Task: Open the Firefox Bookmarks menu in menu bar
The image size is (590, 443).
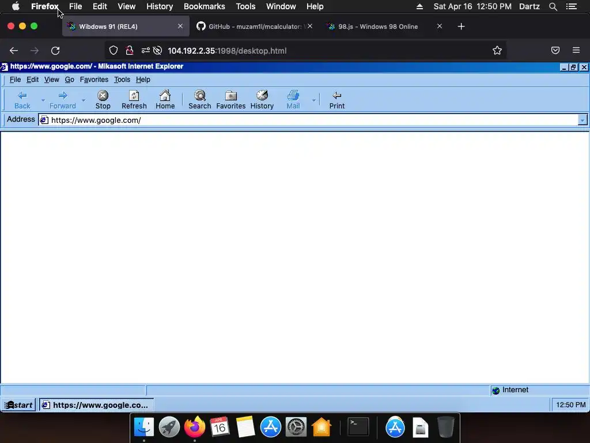Action: [x=205, y=6]
